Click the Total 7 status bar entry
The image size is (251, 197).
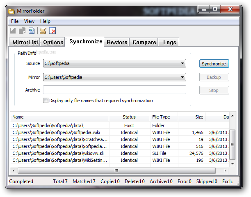(x=60, y=181)
